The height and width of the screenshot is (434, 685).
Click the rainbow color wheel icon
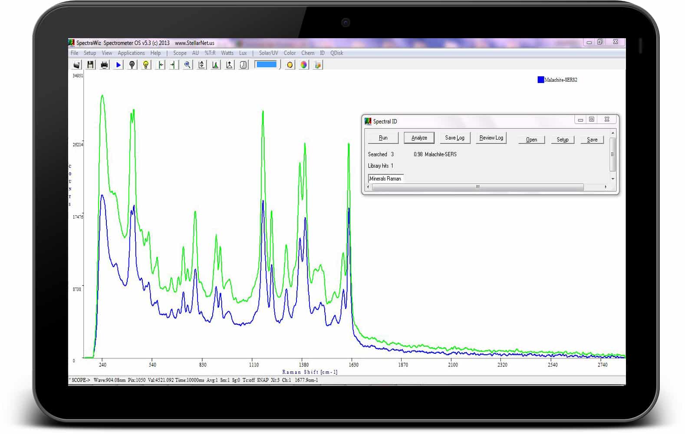pos(304,65)
